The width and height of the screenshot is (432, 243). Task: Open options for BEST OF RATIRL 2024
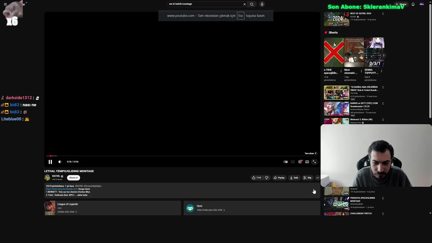(383, 14)
